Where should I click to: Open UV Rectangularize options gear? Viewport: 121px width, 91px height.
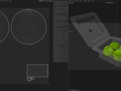click(x=67, y=36)
